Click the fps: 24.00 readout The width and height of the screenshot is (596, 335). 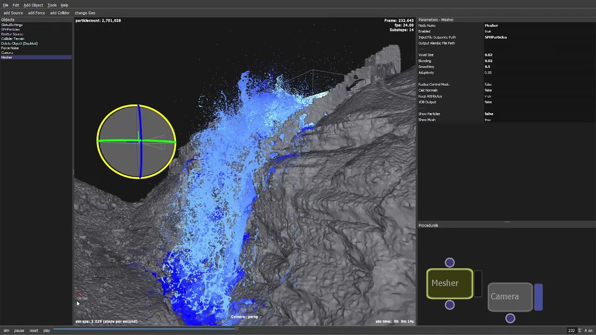[x=404, y=25]
